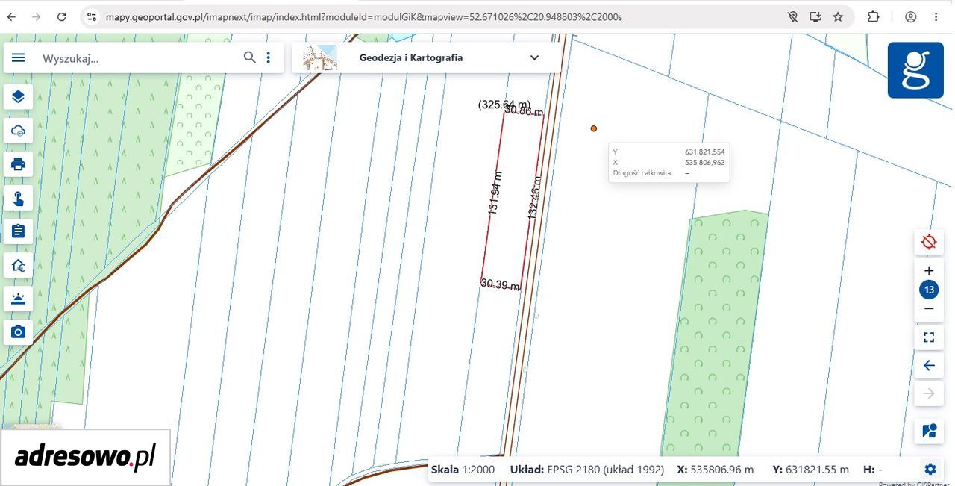Open the cloud data services tool

click(19, 131)
